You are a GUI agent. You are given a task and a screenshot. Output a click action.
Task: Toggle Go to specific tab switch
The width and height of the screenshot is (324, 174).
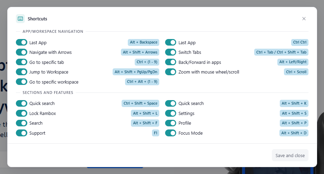[x=21, y=62]
